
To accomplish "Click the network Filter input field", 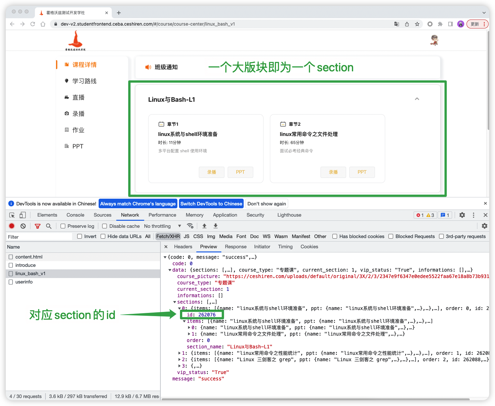I will click(39, 237).
